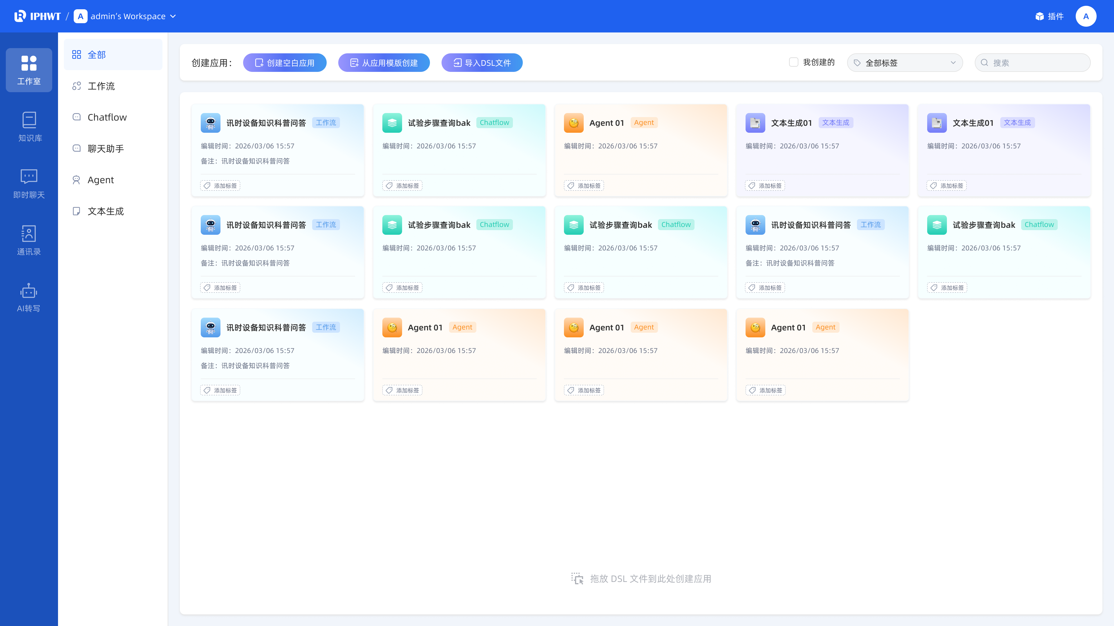Toggle the 我创建的 checkbox
The image size is (1114, 626).
tap(793, 62)
